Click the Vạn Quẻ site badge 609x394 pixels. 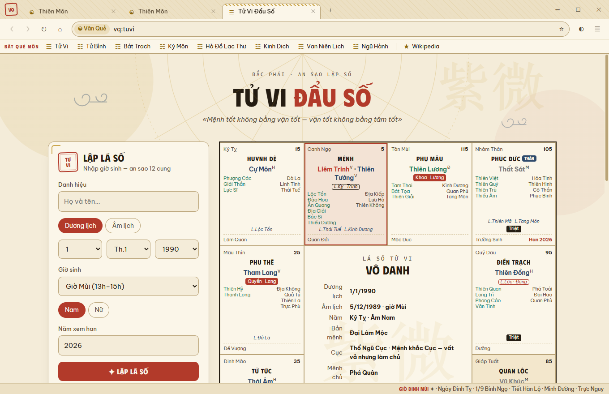92,29
